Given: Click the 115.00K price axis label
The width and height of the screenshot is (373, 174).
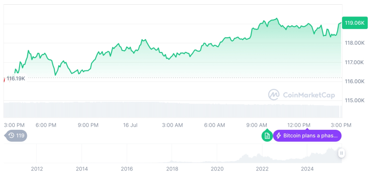Looking at the screenshot, I should (x=354, y=100).
